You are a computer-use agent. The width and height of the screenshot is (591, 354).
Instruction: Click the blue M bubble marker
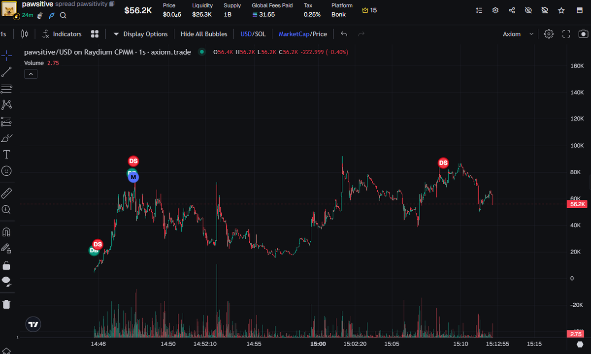[133, 177]
